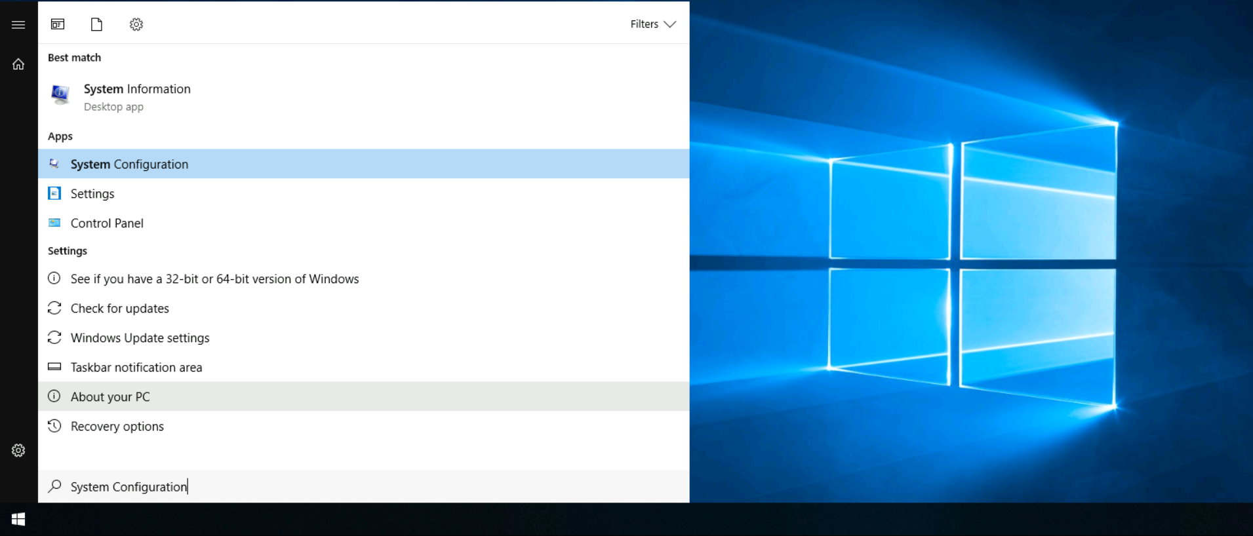Click the System Information app icon

point(60,96)
